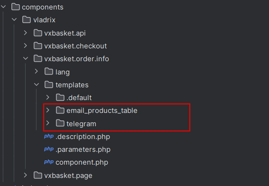Viewport: 269px width, 186px height.
Task: Click the email_products_table folder icon
Action: tap(60, 111)
